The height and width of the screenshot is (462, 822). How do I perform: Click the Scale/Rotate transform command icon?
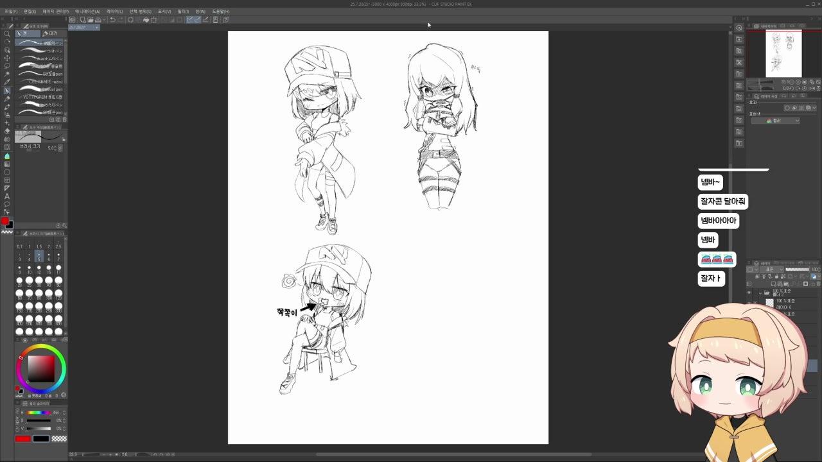tap(153, 19)
